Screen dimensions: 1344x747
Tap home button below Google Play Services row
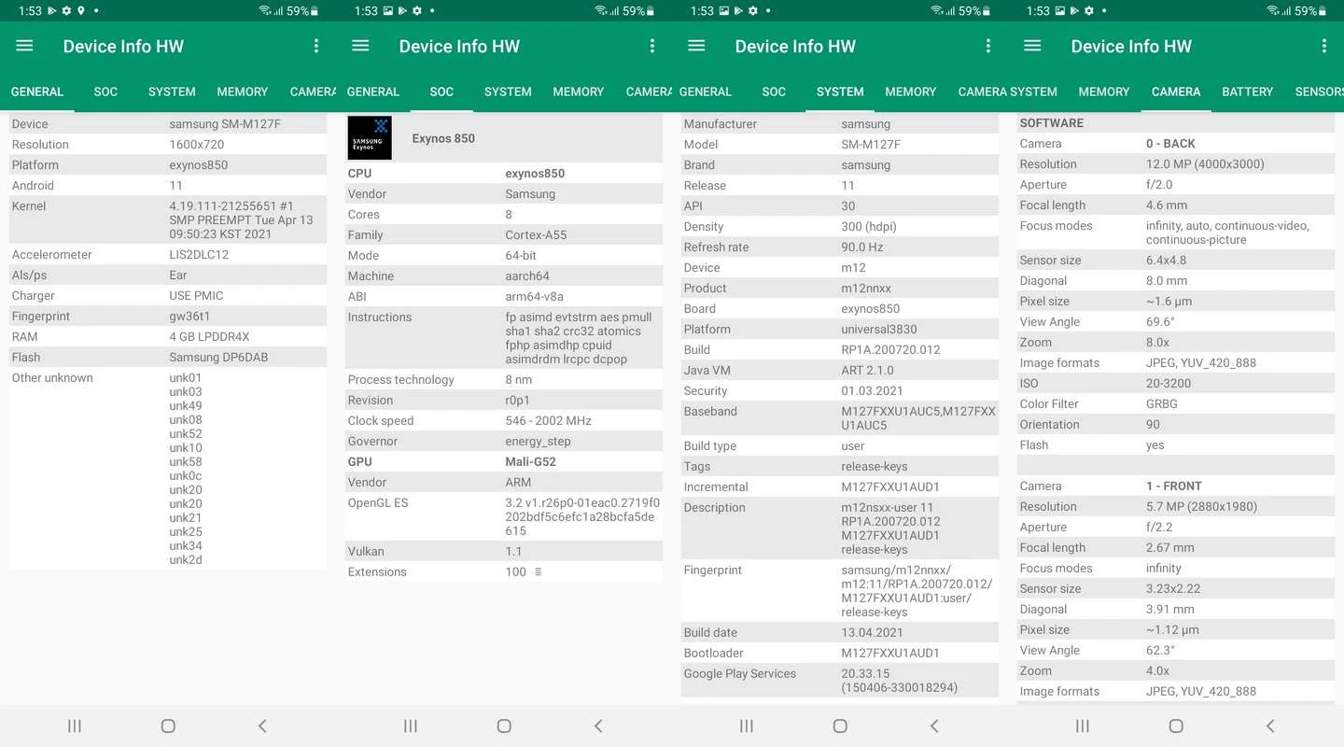[x=840, y=726]
